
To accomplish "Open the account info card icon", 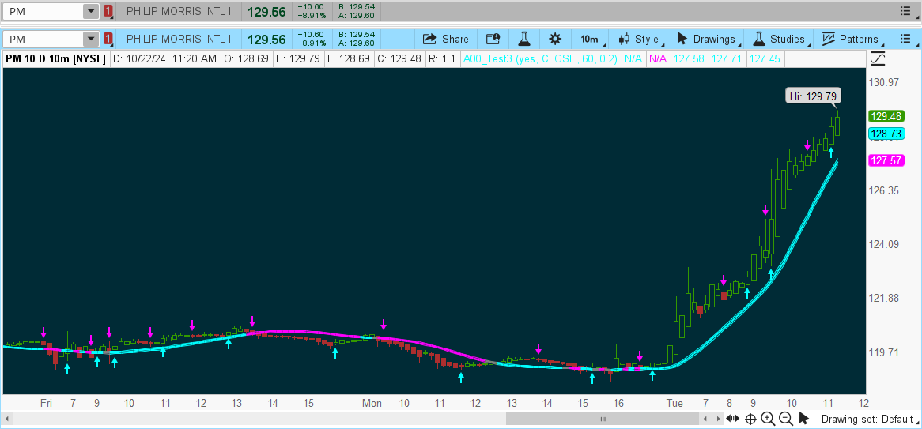I will [493, 39].
